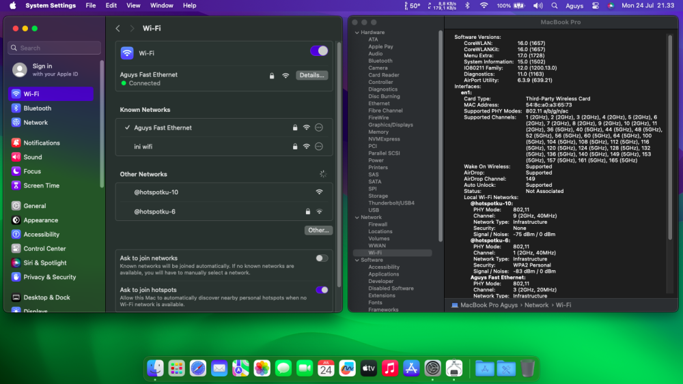The image size is (683, 384).
Task: Select Firewall in System Information sidebar
Action: click(x=378, y=224)
